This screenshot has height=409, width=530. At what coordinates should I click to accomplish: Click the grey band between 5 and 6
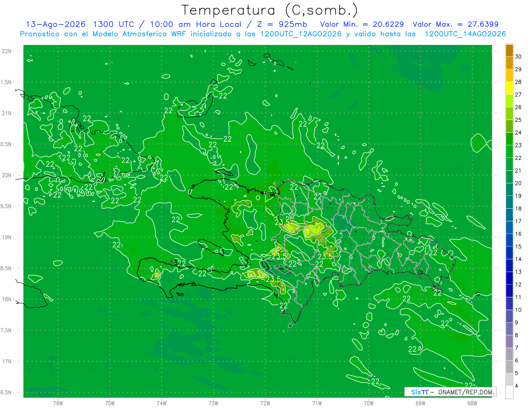click(x=509, y=367)
